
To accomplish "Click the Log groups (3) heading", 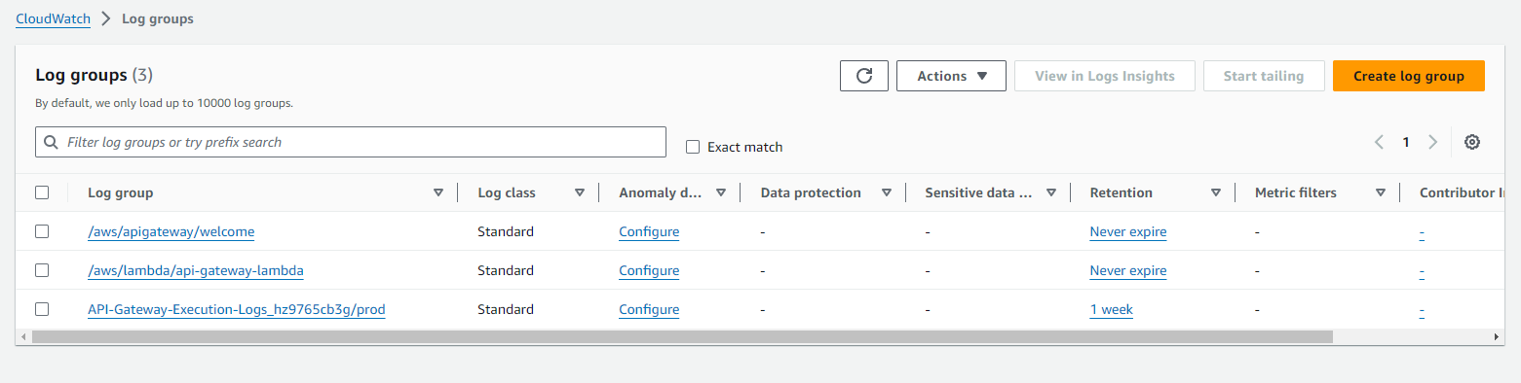I will 95,75.
